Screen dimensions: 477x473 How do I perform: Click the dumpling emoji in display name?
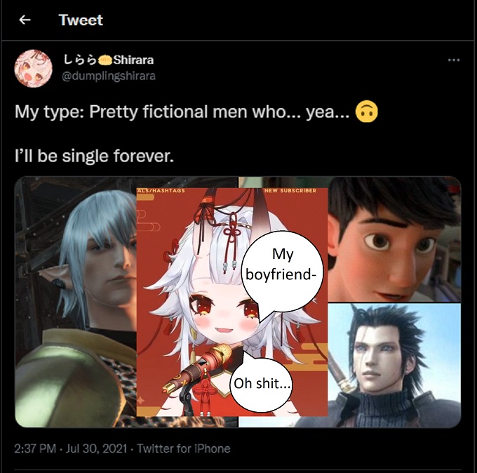coord(105,60)
